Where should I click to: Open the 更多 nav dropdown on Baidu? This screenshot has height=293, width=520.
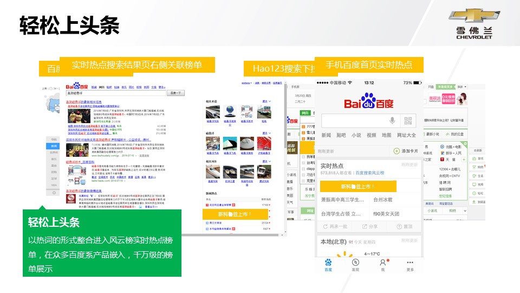pyautogui.click(x=161, y=87)
